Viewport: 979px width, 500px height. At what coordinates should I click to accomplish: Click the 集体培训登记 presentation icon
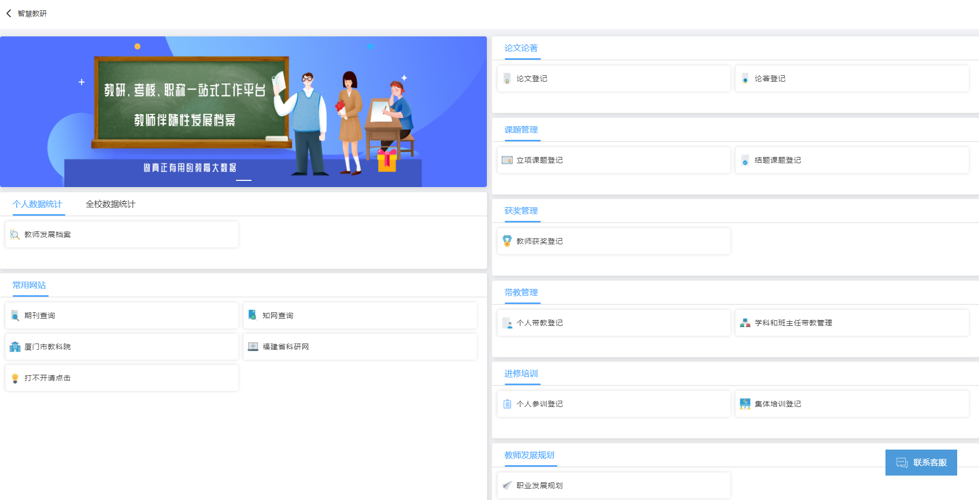click(x=745, y=404)
